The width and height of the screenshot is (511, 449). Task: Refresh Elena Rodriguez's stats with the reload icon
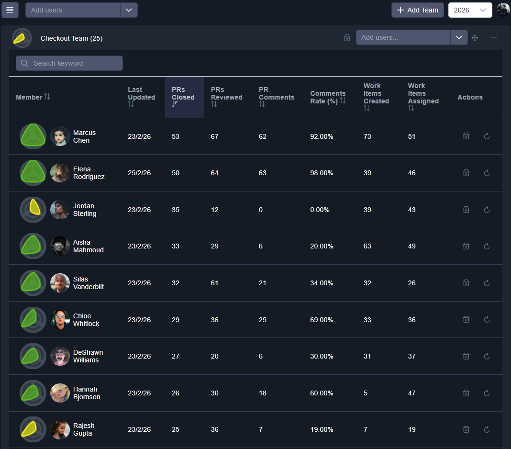(x=487, y=173)
